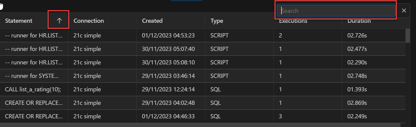Select the CALL list_a_rating(10); statement row
416x127 pixels.
33,90
